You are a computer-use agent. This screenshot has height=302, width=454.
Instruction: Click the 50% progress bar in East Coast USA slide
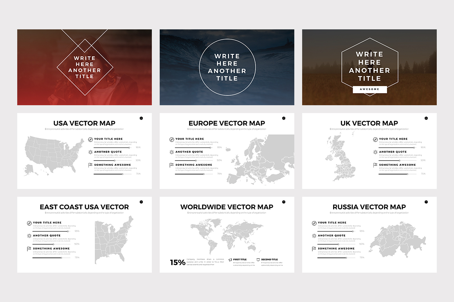click(x=52, y=244)
